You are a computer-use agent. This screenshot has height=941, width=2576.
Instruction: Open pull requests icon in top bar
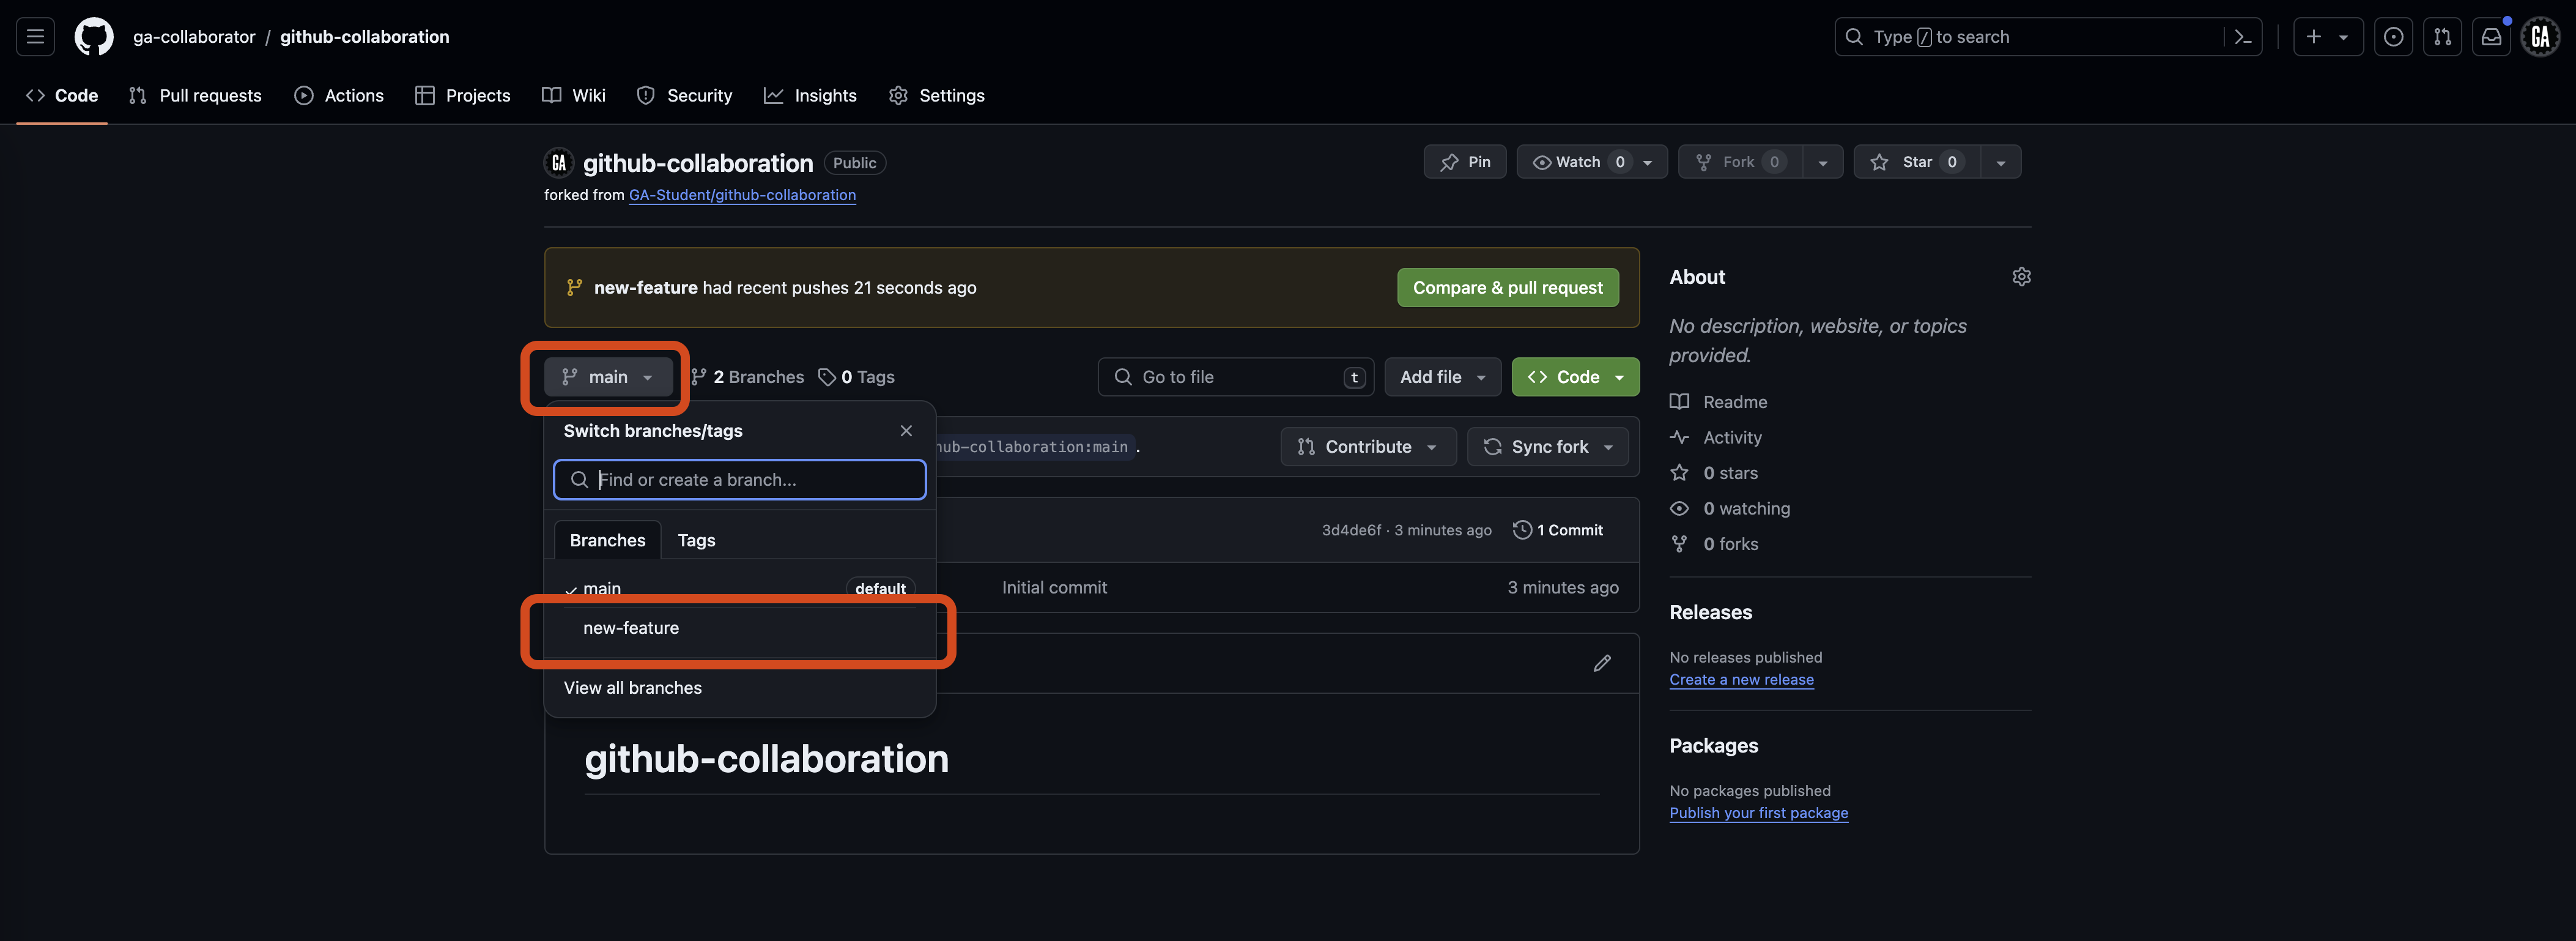pyautogui.click(x=2442, y=36)
